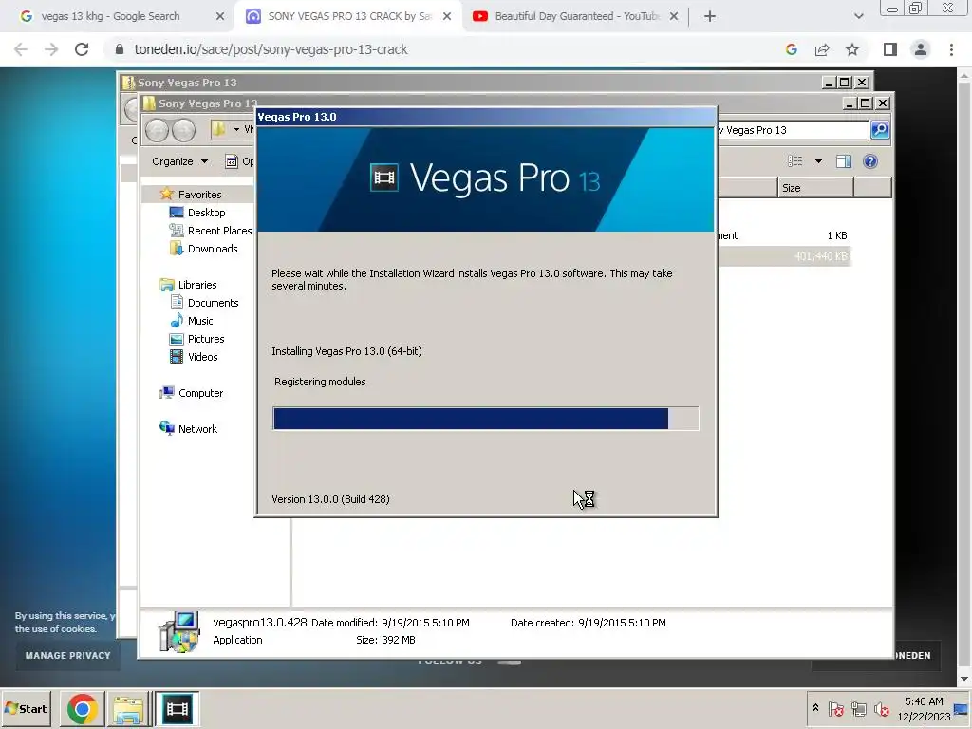972x729 pixels.
Task: Open the Organize menu in Explorer
Action: coord(179,161)
